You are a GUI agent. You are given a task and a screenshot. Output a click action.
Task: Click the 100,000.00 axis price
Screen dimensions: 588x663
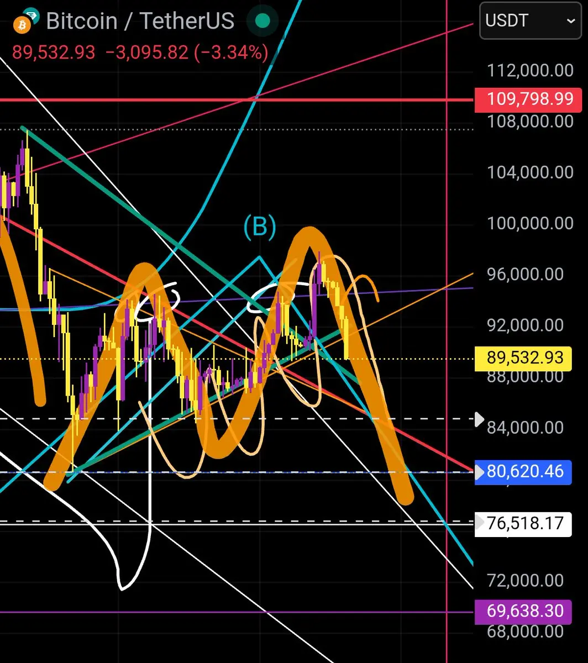point(530,223)
